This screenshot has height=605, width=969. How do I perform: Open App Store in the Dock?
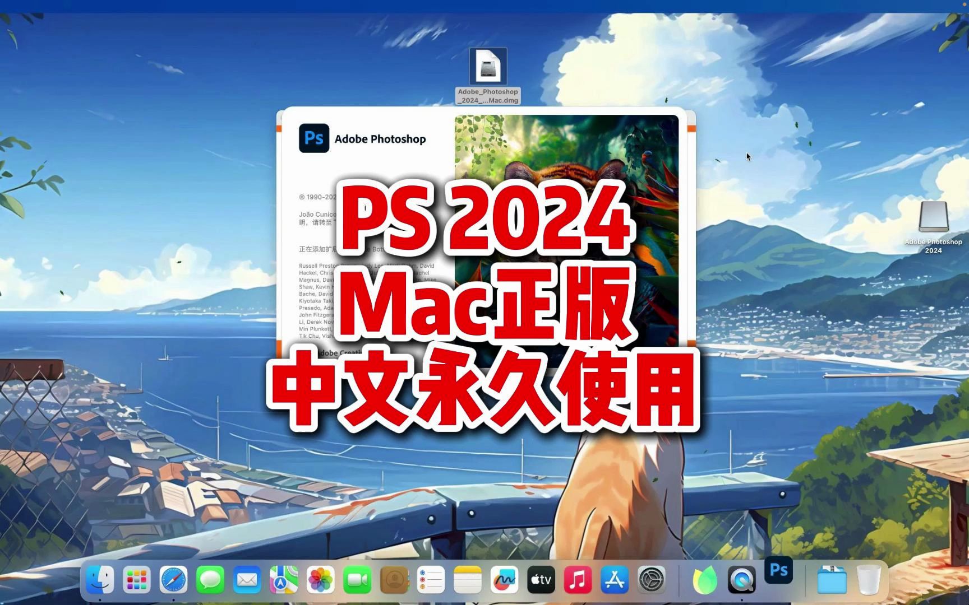(615, 579)
